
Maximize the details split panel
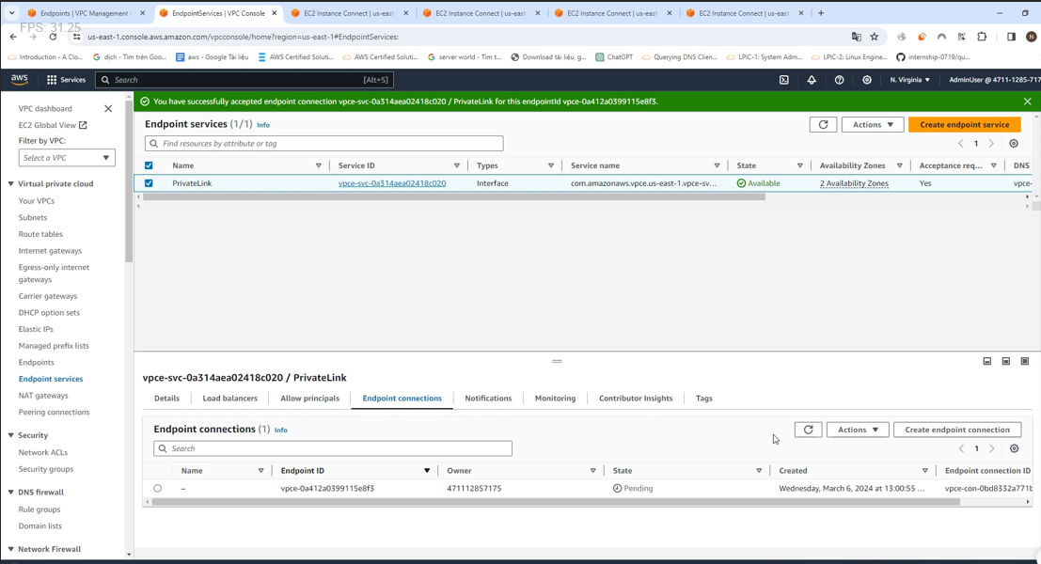[x=1025, y=361]
